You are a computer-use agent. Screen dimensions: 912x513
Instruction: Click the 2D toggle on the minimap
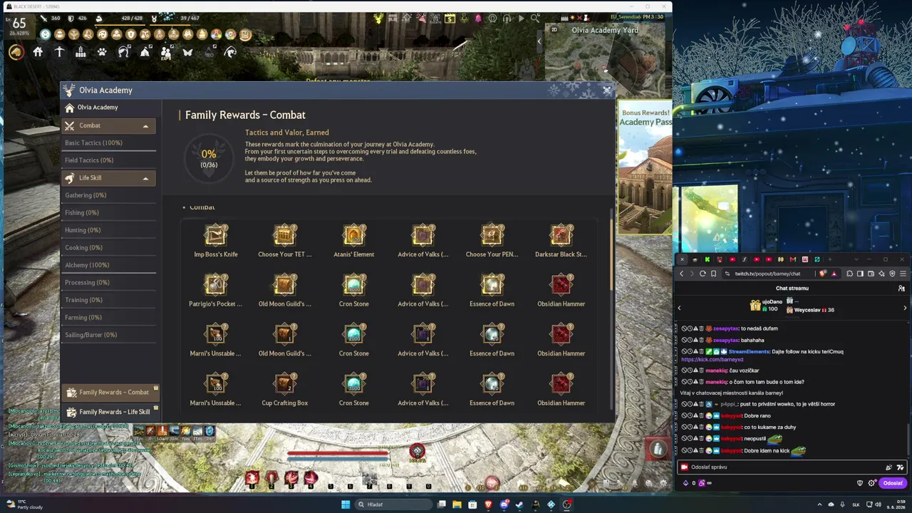point(554,30)
